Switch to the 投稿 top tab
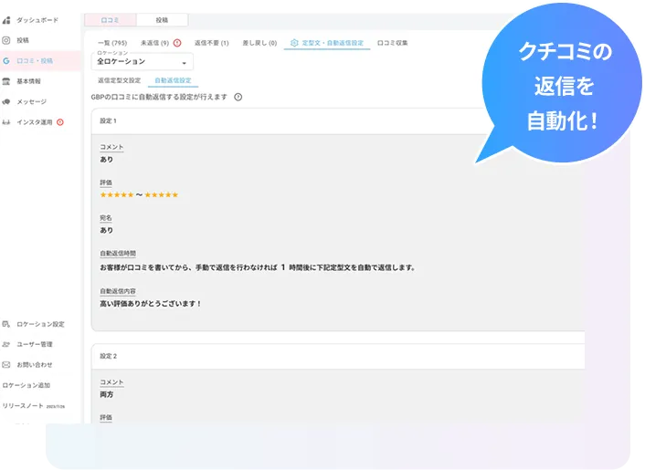Viewport: 645px width, 470px height. [x=162, y=20]
